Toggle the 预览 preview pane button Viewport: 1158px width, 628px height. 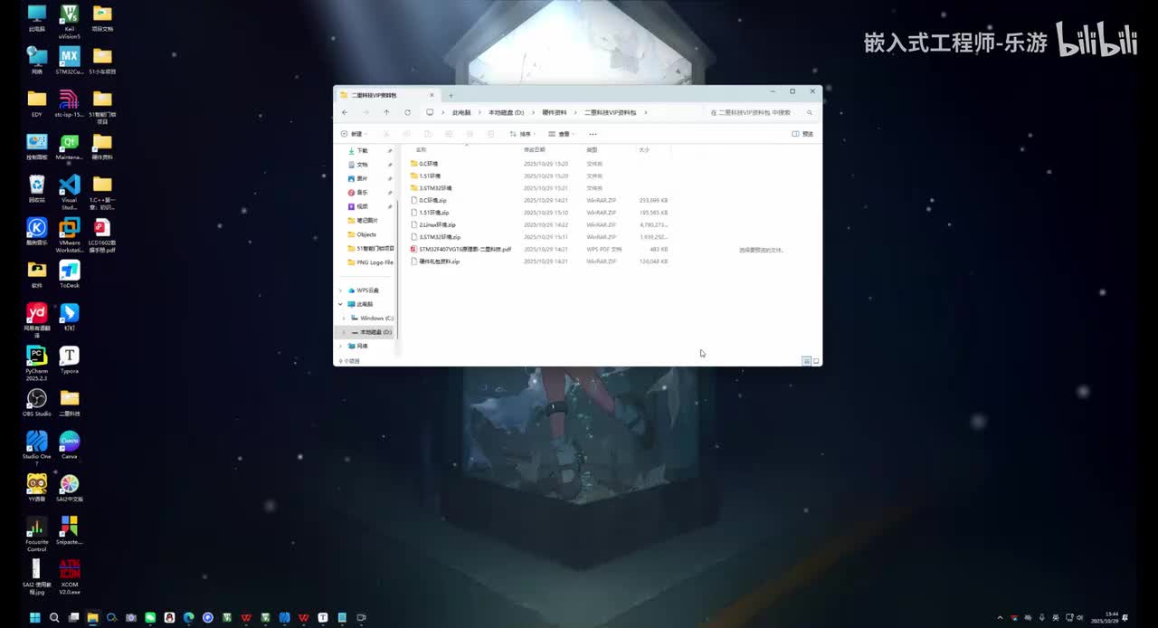click(x=802, y=134)
